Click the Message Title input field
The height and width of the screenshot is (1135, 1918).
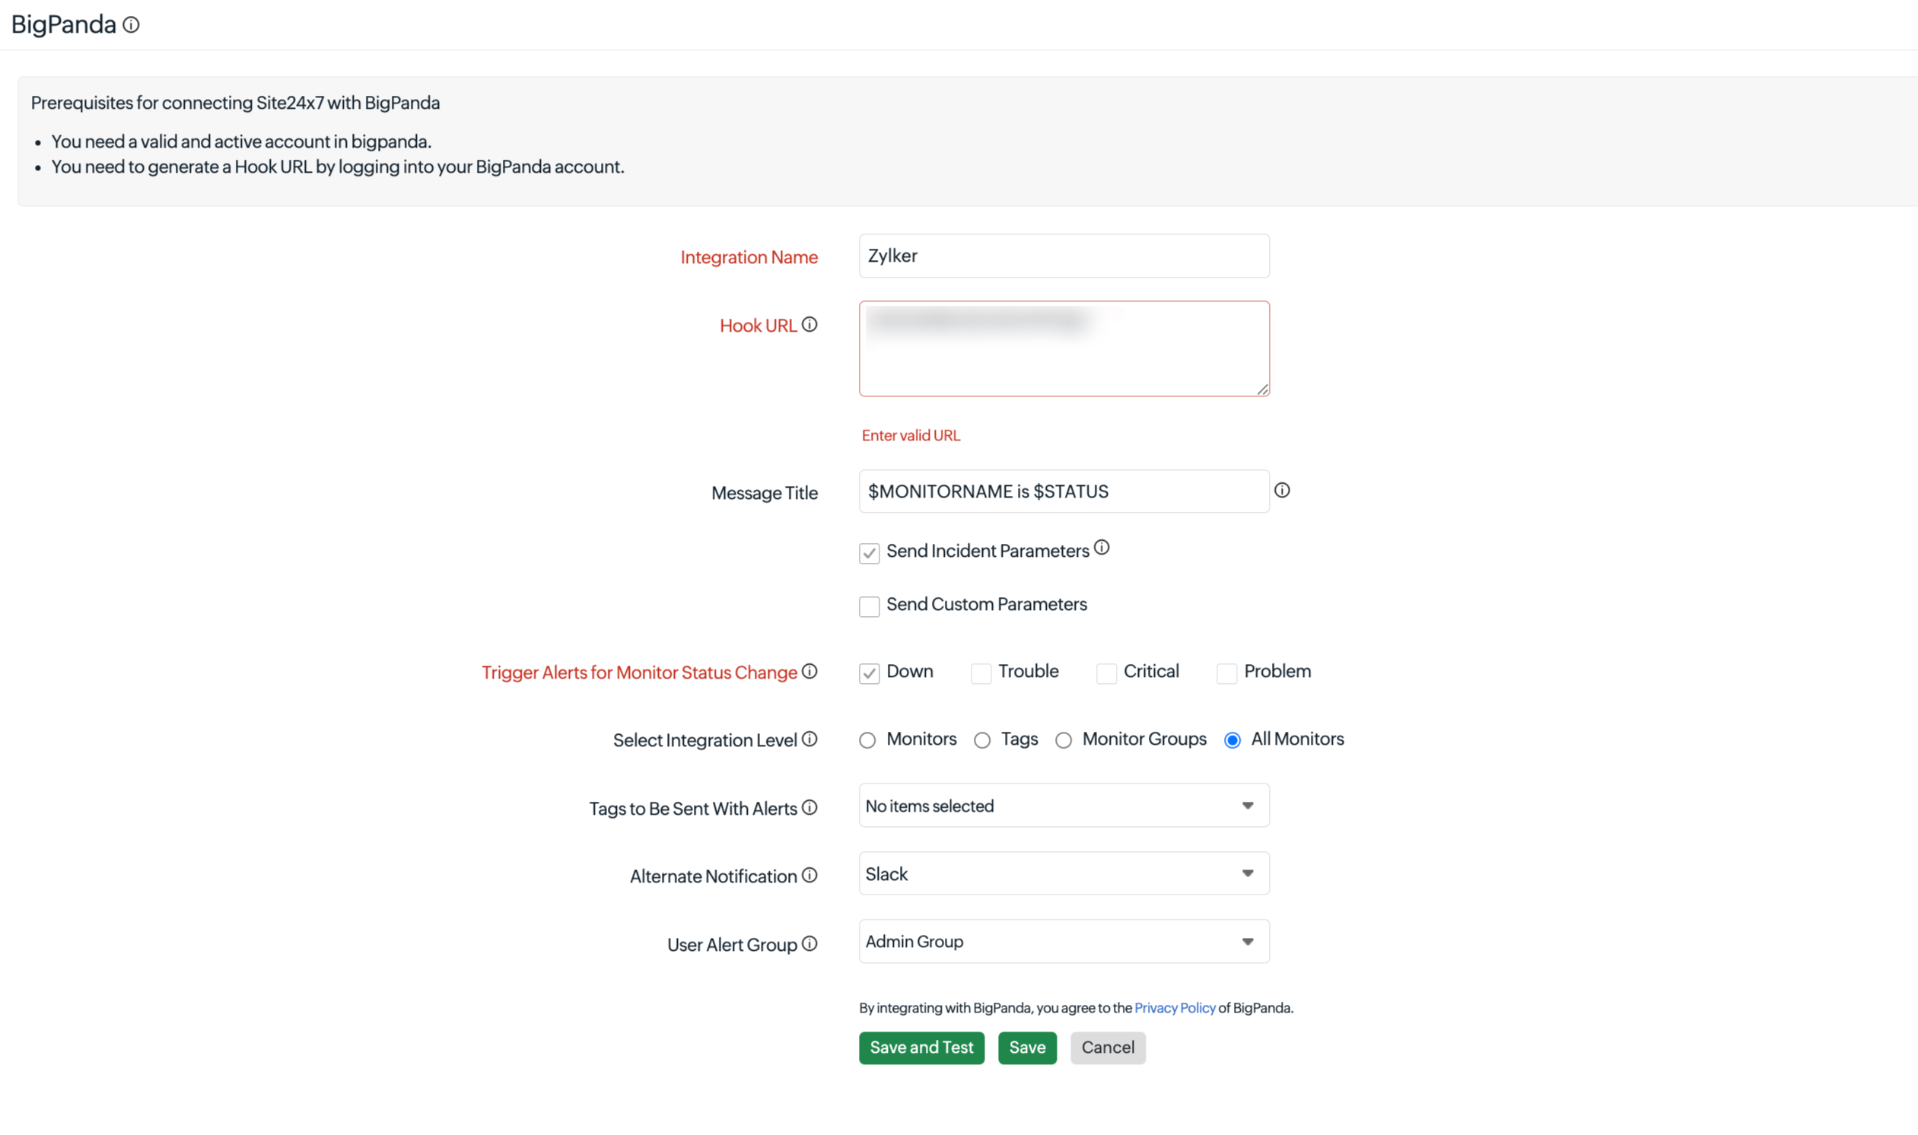click(x=1064, y=491)
